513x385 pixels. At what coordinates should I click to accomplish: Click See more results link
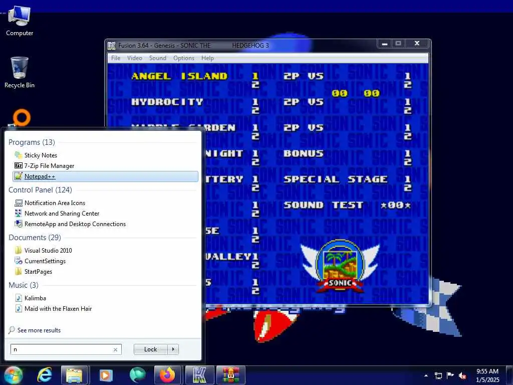click(35, 330)
